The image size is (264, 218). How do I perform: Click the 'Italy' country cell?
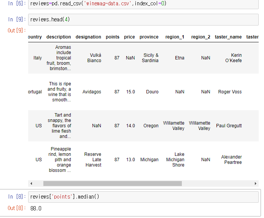[x=38, y=58]
